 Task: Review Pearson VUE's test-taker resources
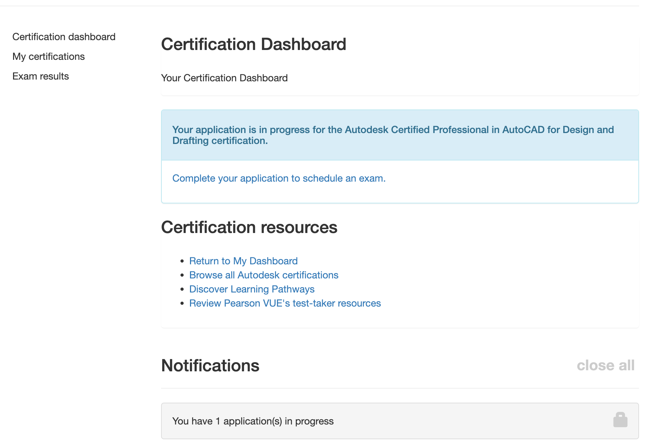285,303
